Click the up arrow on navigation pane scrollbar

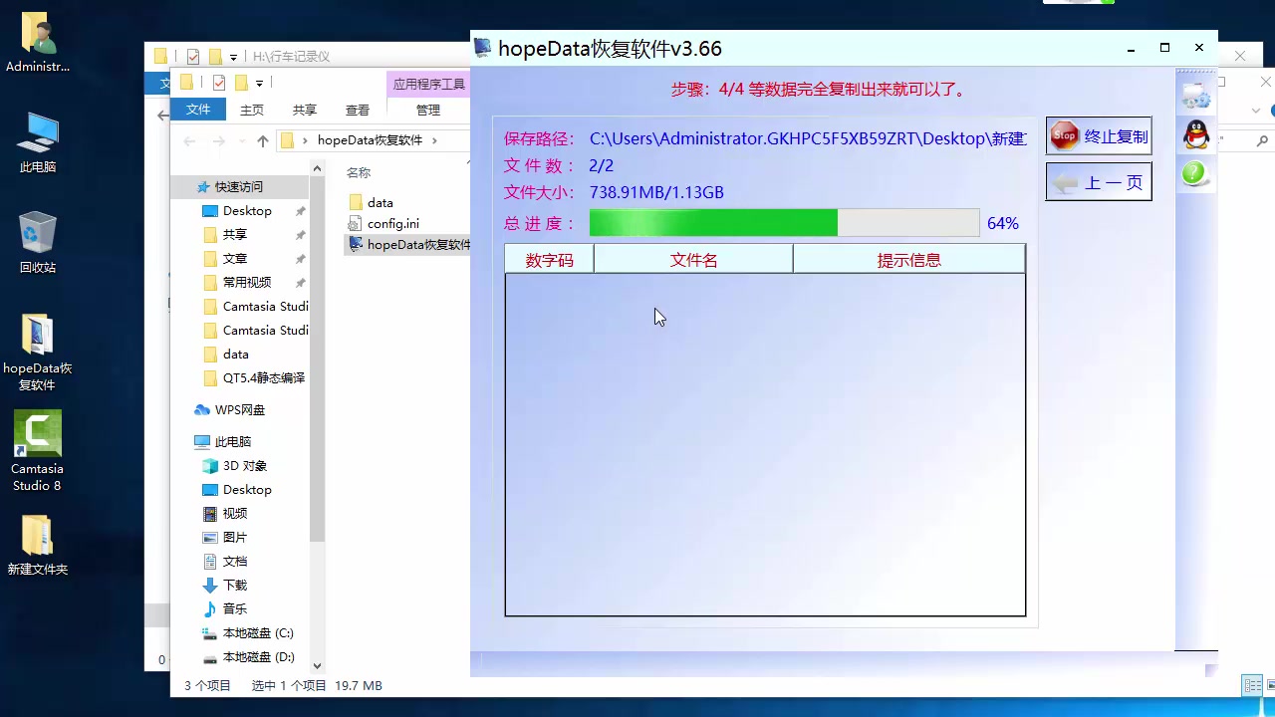tap(317, 167)
